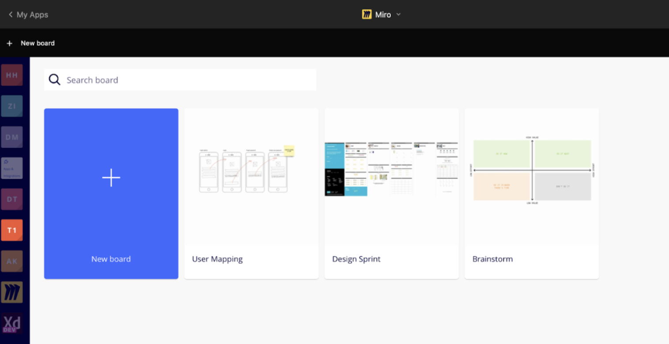This screenshot has height=344, width=669.
Task: Open the Miro app icon in the sidebar
Action: 11,292
